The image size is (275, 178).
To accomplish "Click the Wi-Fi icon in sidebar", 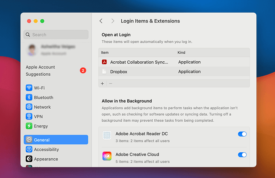I will click(x=29, y=88).
